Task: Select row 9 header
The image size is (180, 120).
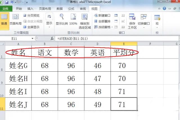Action: click(3, 78)
